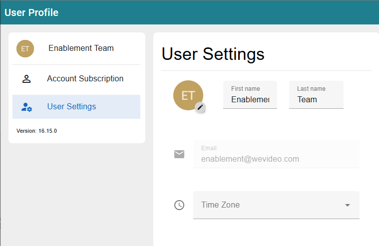Click the User Profile header title
The width and height of the screenshot is (379, 246).
pos(31,12)
